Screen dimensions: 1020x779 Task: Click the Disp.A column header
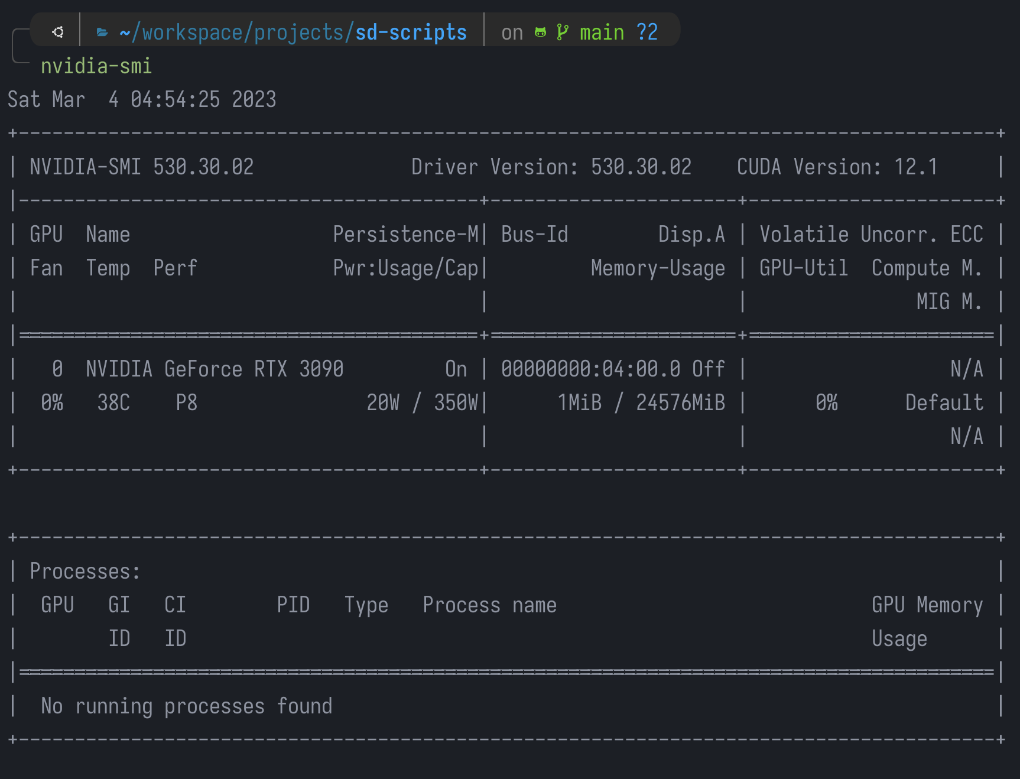point(691,235)
